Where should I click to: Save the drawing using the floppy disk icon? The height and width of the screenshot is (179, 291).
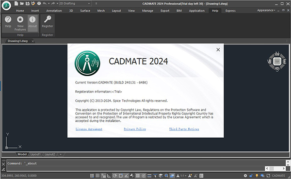tap(28, 3)
